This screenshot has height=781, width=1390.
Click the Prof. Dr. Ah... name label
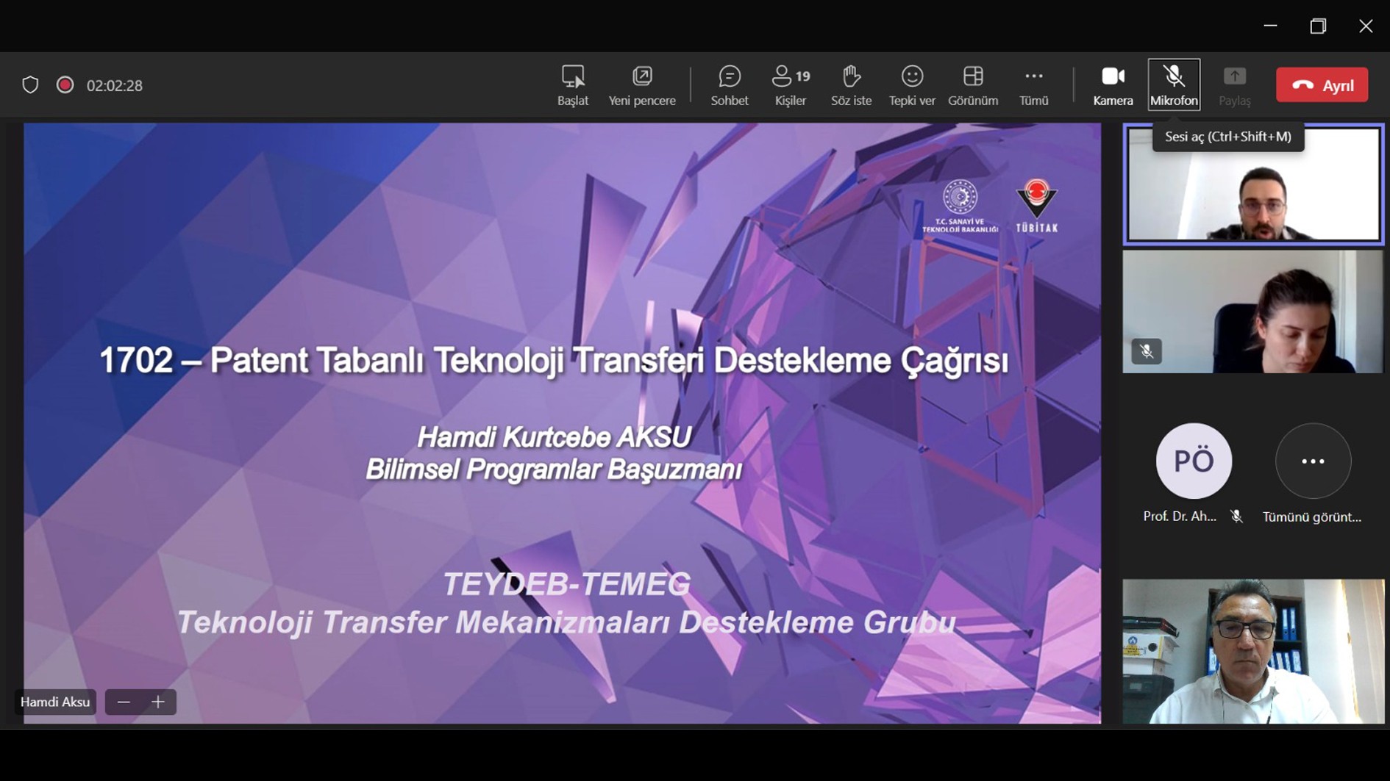coord(1180,517)
